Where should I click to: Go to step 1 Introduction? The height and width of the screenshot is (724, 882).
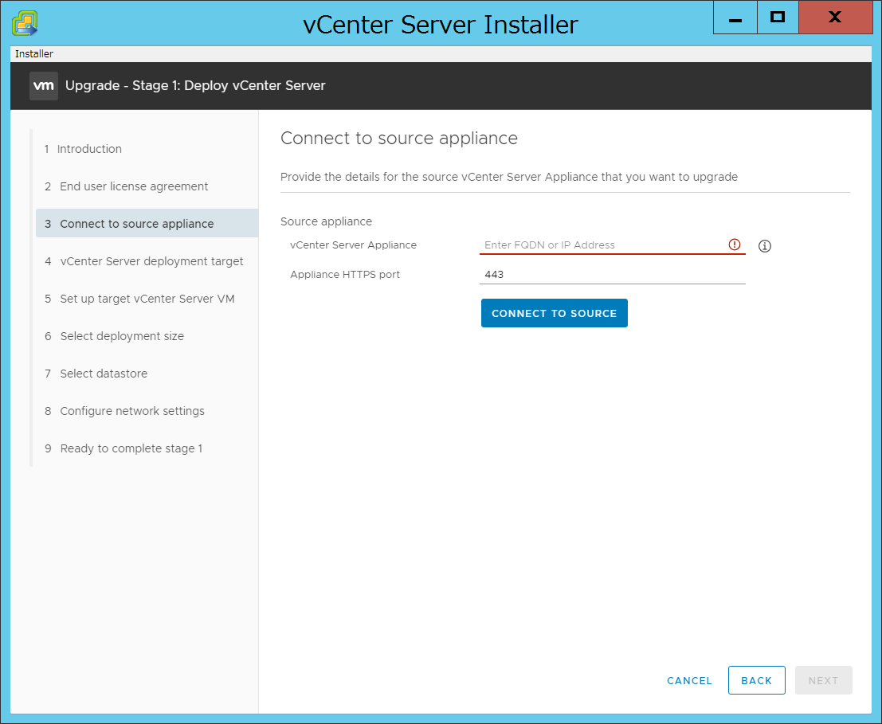147,149
